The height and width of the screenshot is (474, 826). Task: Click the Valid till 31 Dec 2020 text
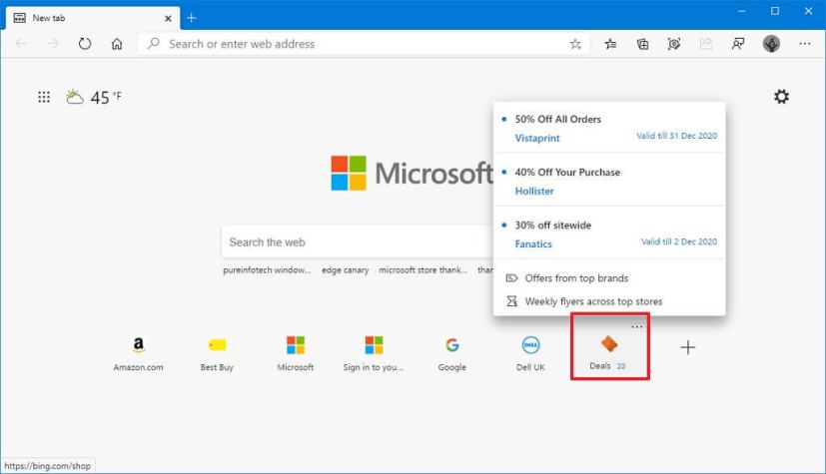pos(676,136)
